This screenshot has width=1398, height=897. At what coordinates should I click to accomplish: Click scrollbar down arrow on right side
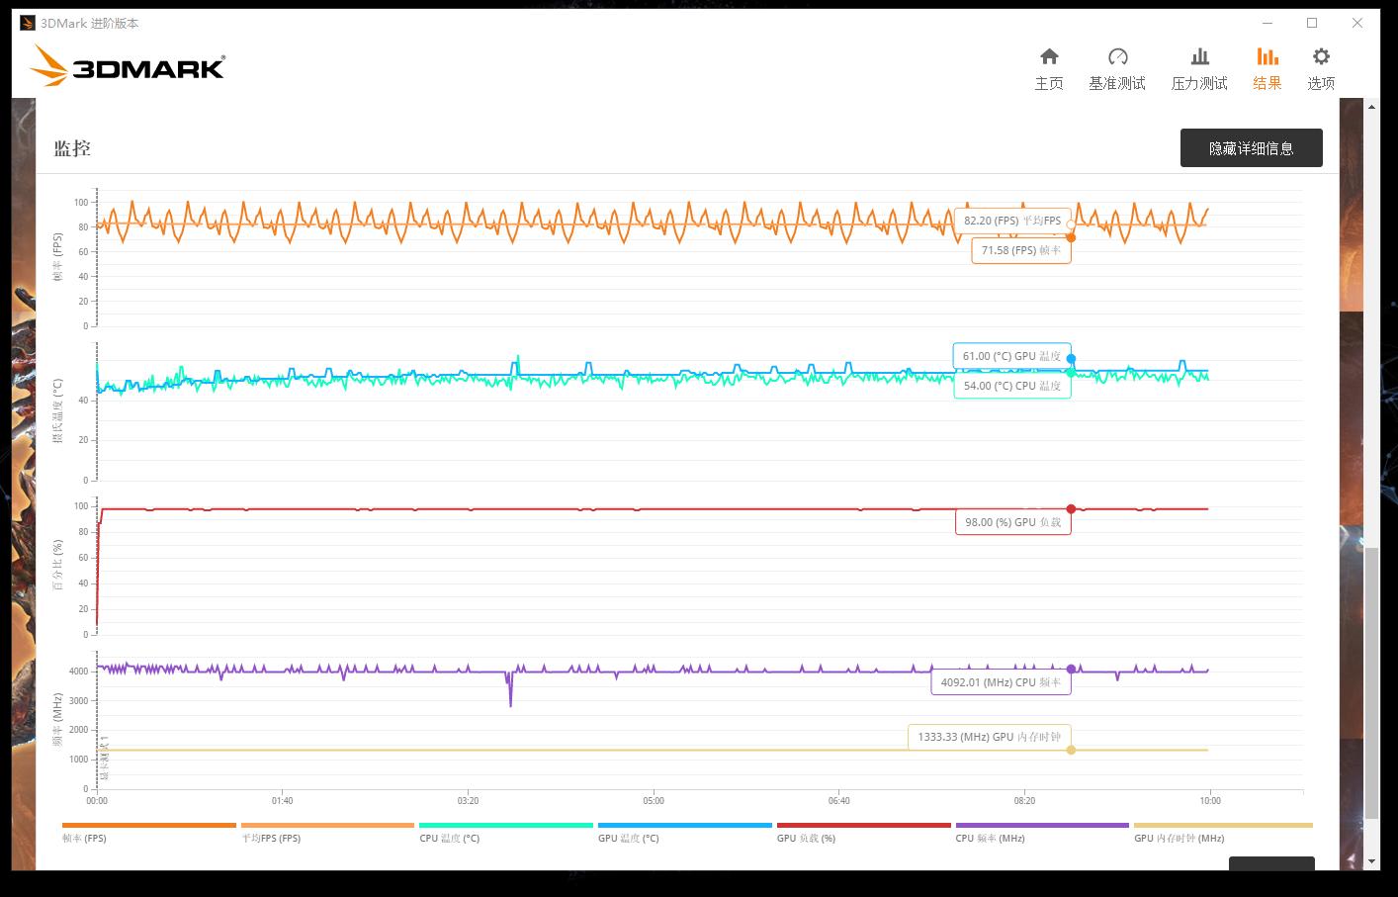tap(1371, 861)
